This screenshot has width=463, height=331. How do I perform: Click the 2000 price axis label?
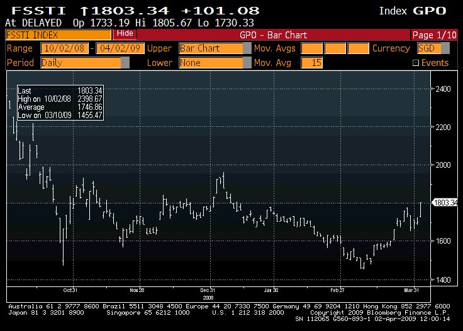click(443, 165)
